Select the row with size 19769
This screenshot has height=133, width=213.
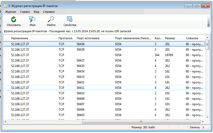pos(104,55)
